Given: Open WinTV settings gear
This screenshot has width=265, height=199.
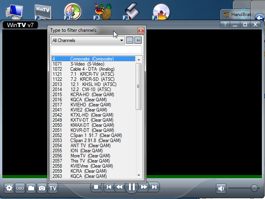Looking at the screenshot, I should 9,188.
